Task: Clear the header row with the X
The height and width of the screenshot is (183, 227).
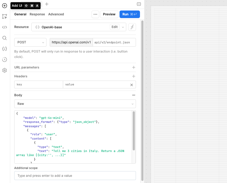Action: tap(131, 84)
